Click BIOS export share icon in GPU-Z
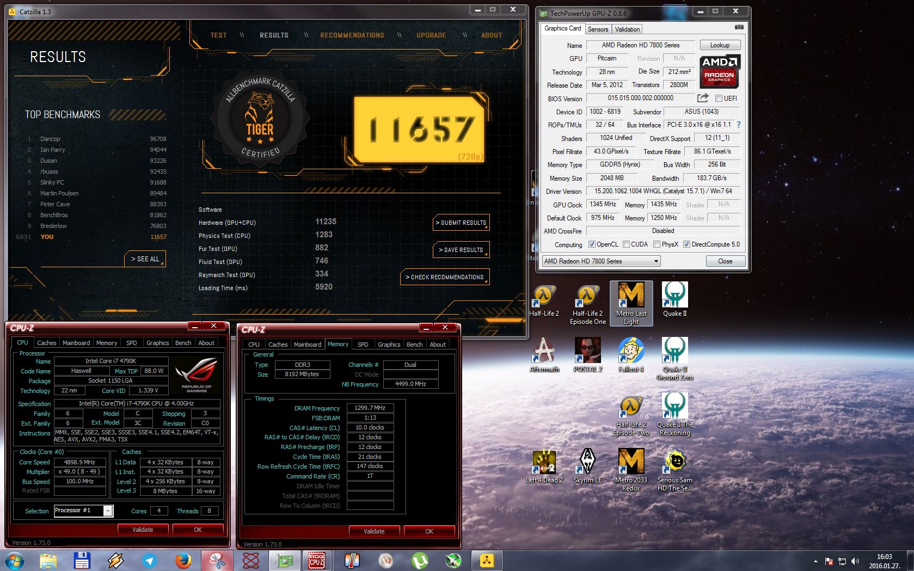The height and width of the screenshot is (571, 914). click(x=703, y=98)
